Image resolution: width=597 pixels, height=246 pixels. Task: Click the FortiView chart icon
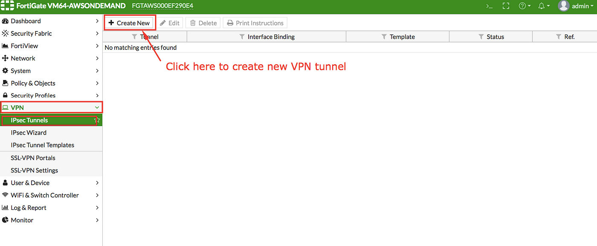pos(6,46)
